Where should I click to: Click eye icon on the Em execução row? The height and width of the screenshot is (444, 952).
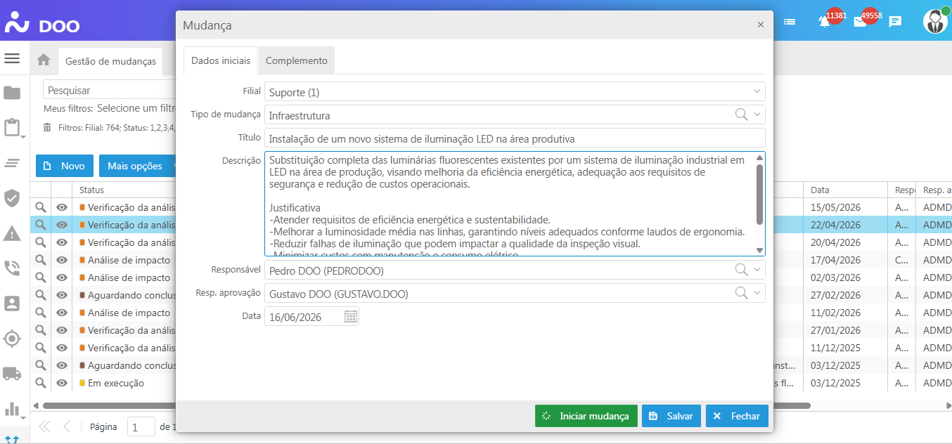click(62, 383)
